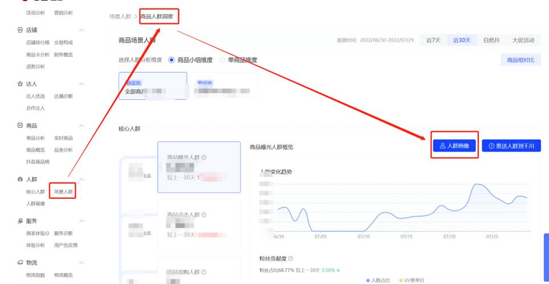Viewport: 549px width, 284px height.
Task: Click the 服务 icon in sidebar
Action: [x=21, y=221]
